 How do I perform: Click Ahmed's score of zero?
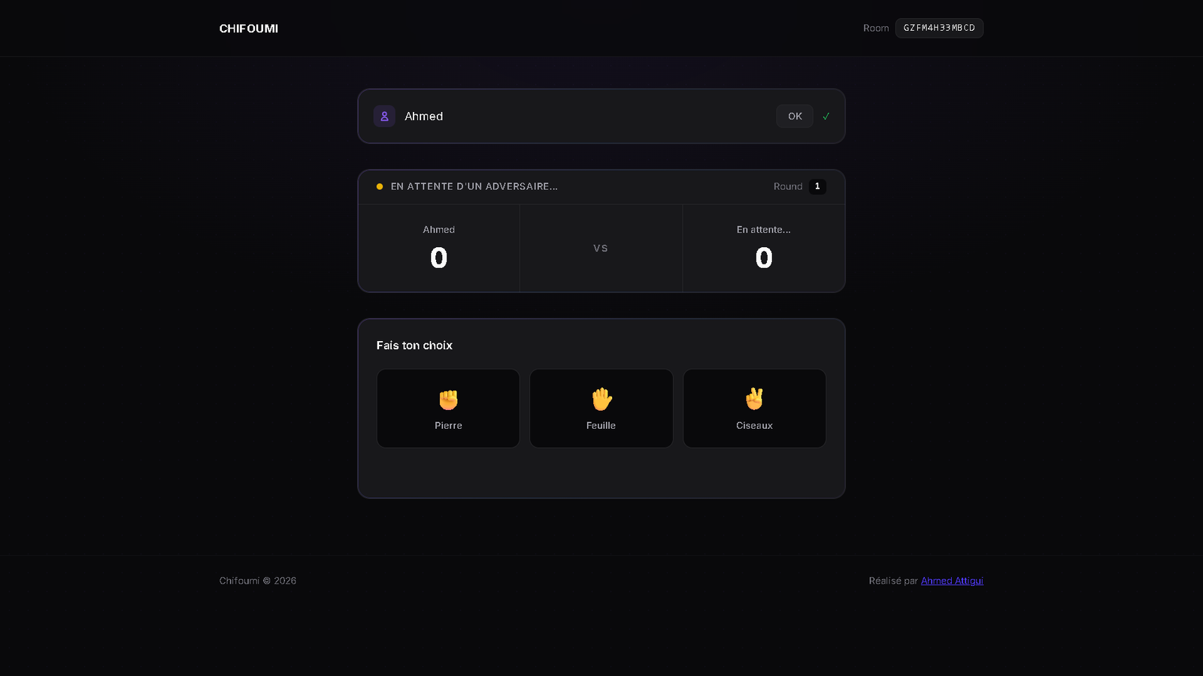click(439, 258)
